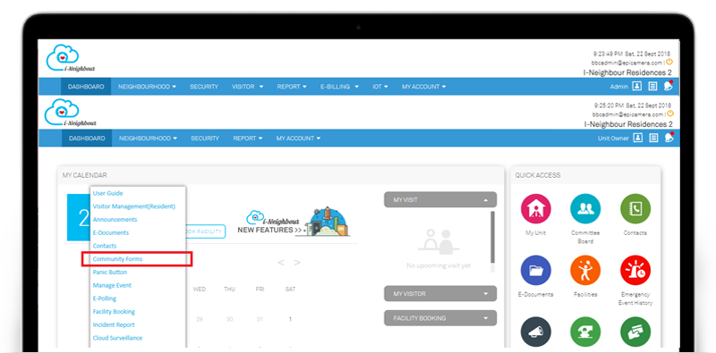Screen dimensions: 716x353
Task: Select SECURITY in the lower navigation bar
Action: coord(205,139)
